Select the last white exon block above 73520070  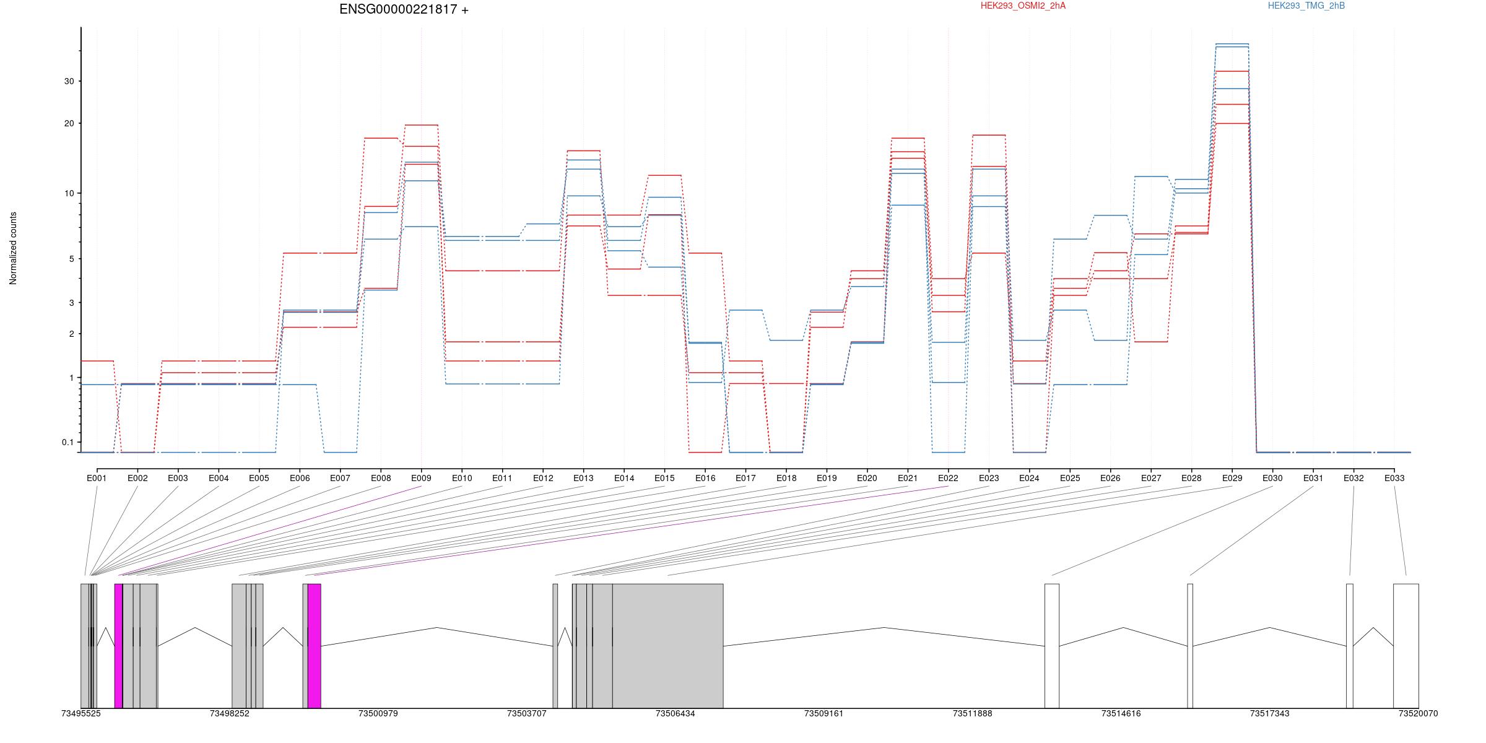click(x=1406, y=646)
